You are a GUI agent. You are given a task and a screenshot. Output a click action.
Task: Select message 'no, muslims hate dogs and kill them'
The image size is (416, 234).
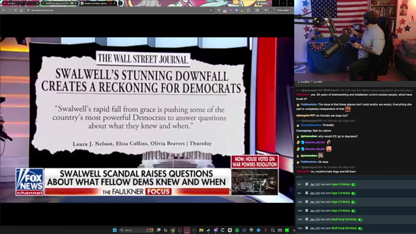point(333,172)
